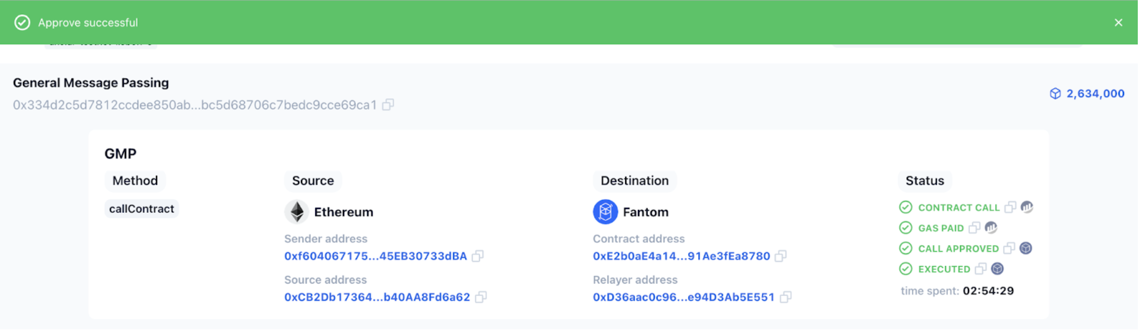
Task: Open explorer icon beside Call Approved
Action: click(x=1026, y=248)
